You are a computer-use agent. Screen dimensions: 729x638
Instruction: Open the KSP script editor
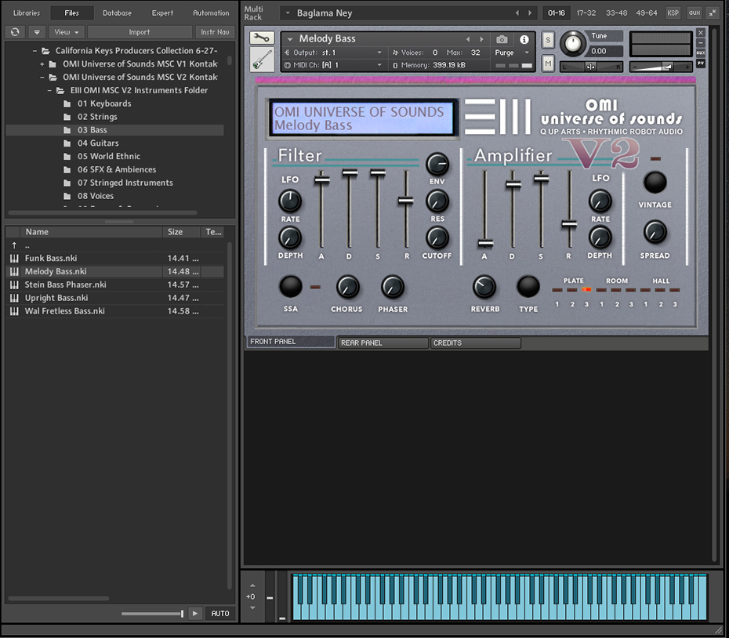[673, 13]
